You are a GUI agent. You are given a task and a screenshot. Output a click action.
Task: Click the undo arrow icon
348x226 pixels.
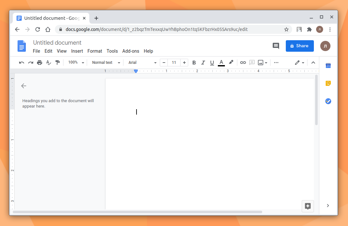[x=21, y=63]
